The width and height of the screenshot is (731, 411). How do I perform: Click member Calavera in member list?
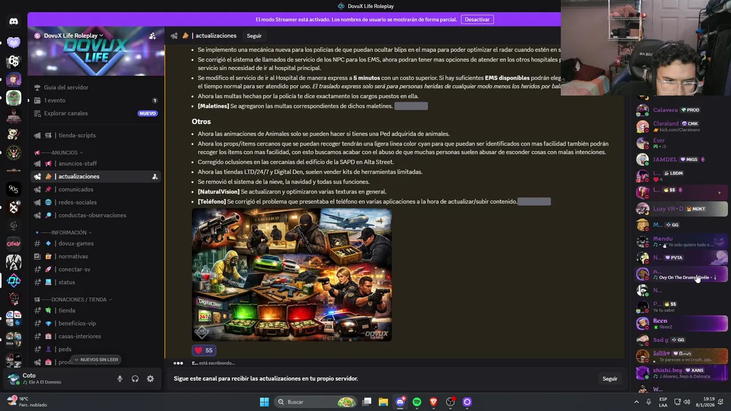coord(681,110)
